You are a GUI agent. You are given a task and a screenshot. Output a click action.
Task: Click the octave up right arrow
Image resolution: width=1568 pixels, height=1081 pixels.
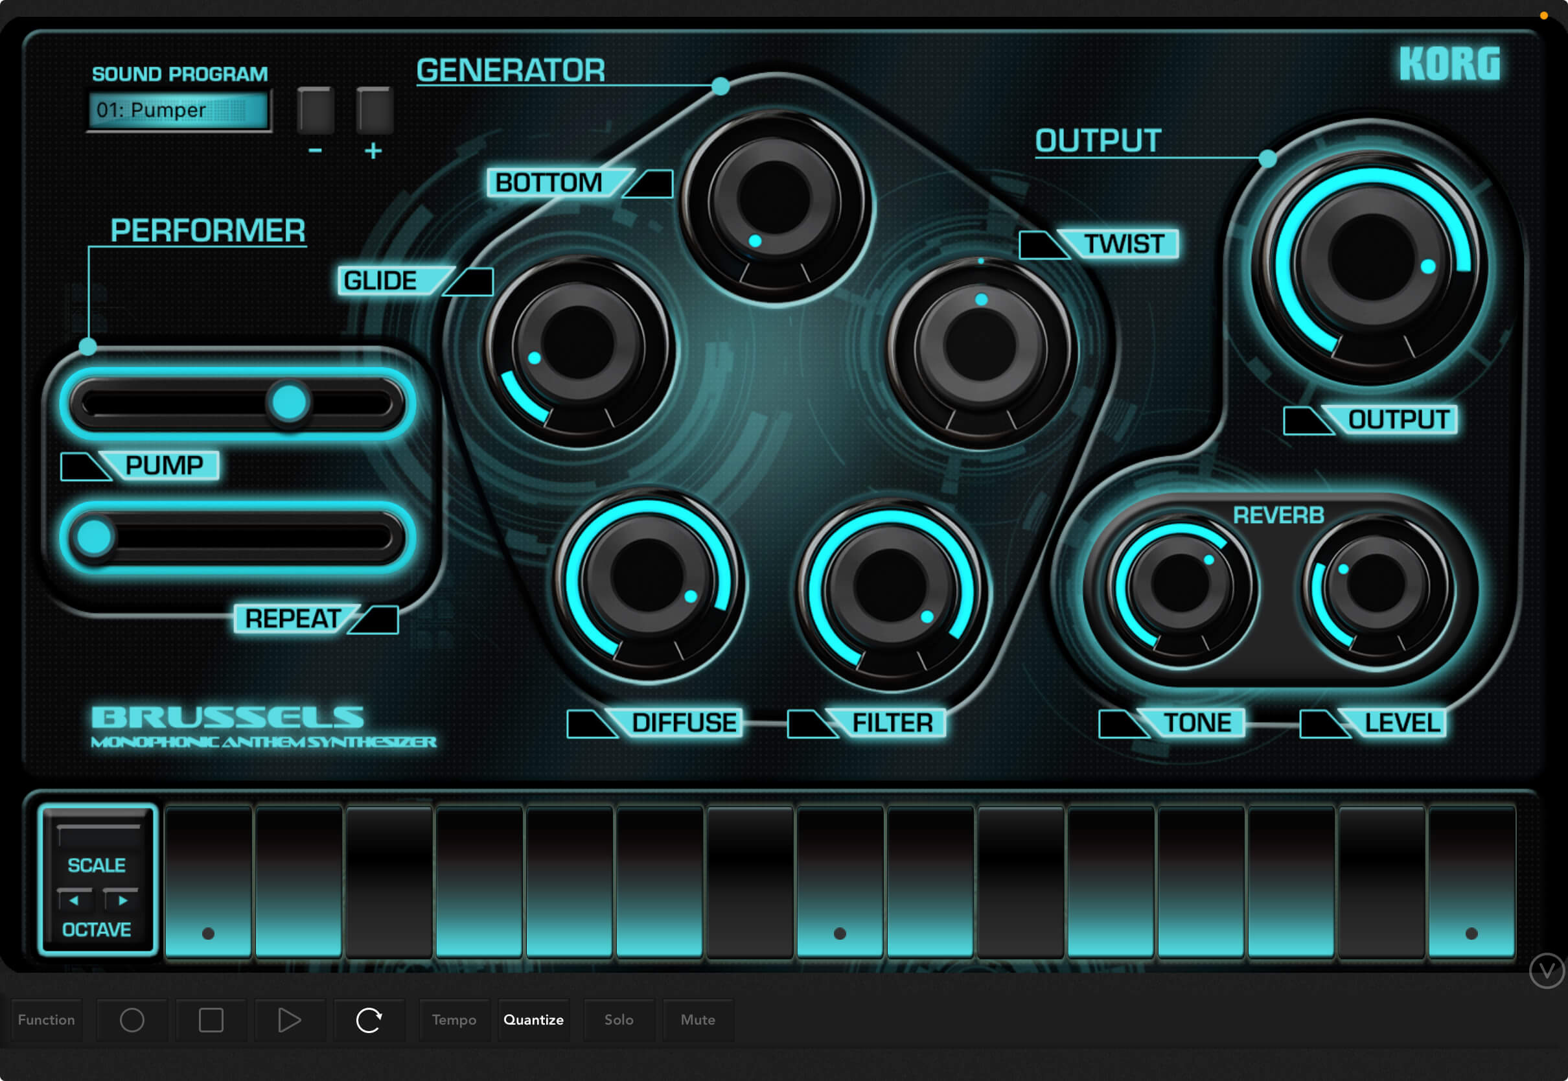coord(121,900)
